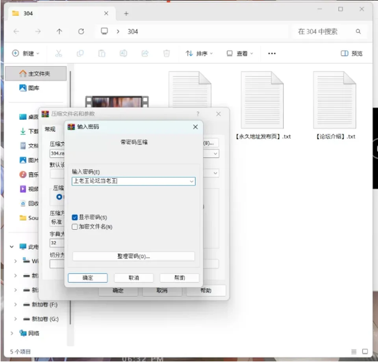Viewport: 378px width, 362px height.
Task: Select the 【永久地址发布页】.txt file
Action: point(263,106)
